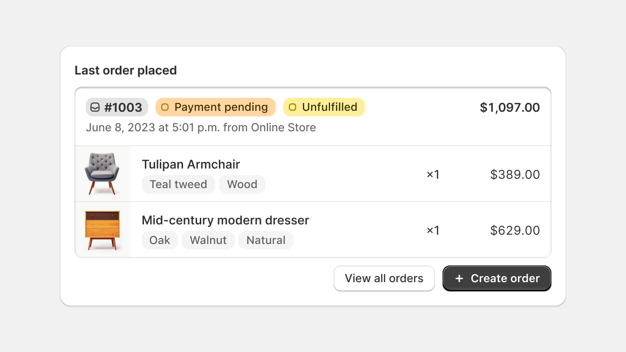Click the order date from Online Store text
The width and height of the screenshot is (626, 352).
tap(201, 128)
